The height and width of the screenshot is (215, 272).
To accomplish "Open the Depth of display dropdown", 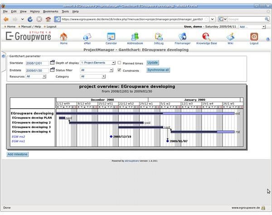I will coord(97,63).
